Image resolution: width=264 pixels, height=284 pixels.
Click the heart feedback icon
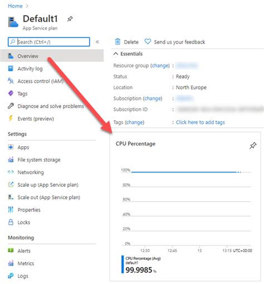coord(148,41)
